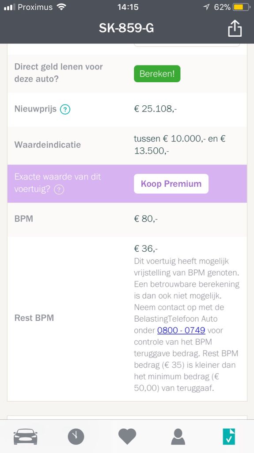The height and width of the screenshot is (453, 254).
Task: Tap the green Bereken! button
Action: click(157, 74)
